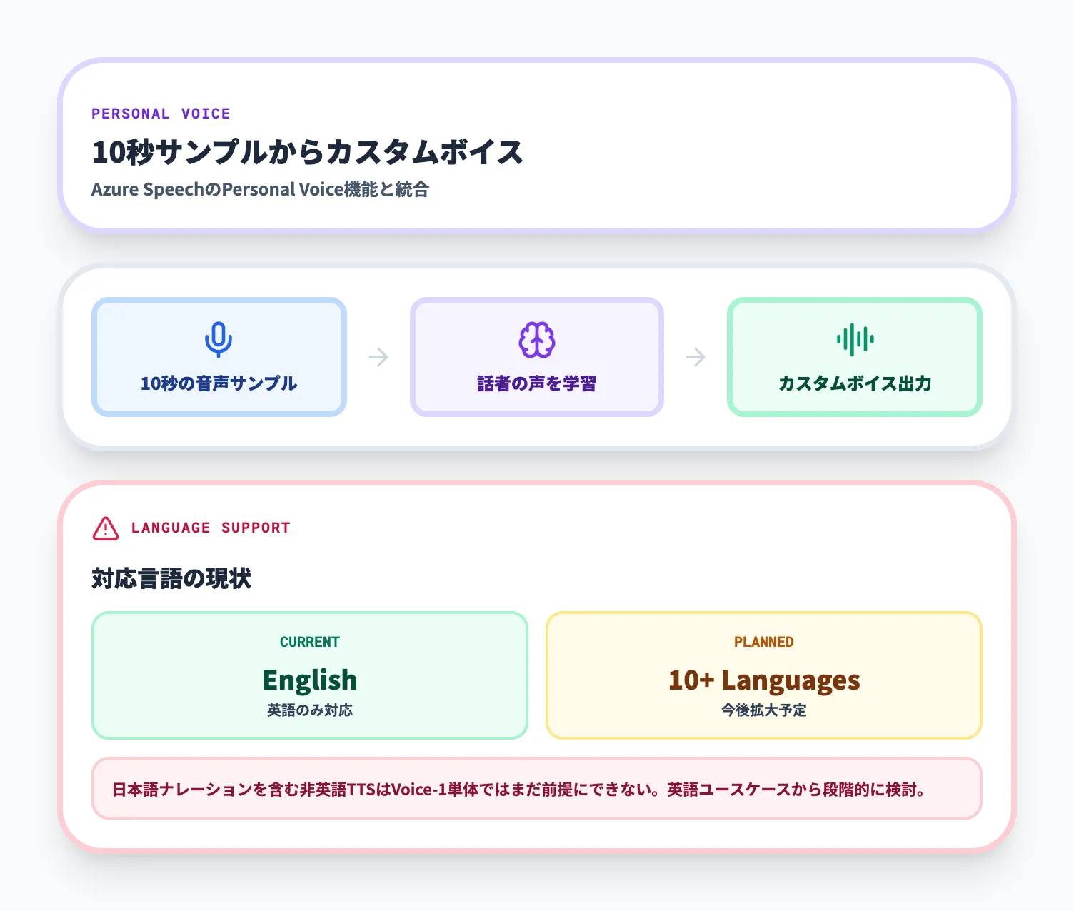This screenshot has width=1074, height=911.
Task: Toggle the 話者の声を学習 step card
Action: coord(536,357)
